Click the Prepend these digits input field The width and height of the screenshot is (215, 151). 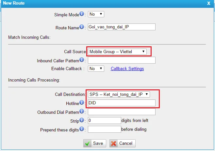point(104,129)
